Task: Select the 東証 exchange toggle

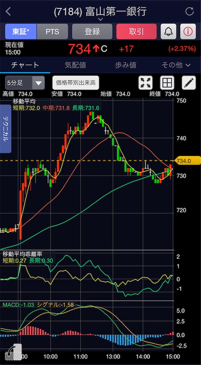Action: click(21, 31)
